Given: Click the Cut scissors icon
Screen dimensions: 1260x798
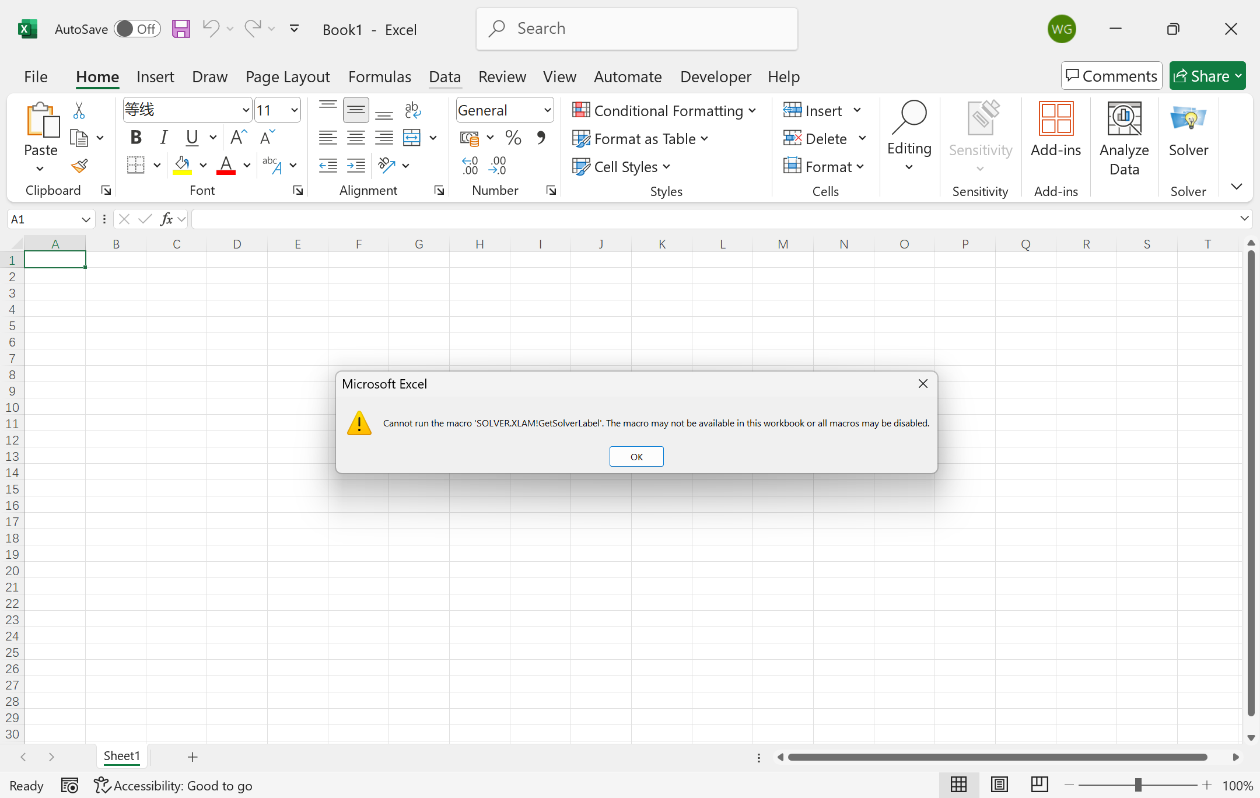Looking at the screenshot, I should point(79,110).
